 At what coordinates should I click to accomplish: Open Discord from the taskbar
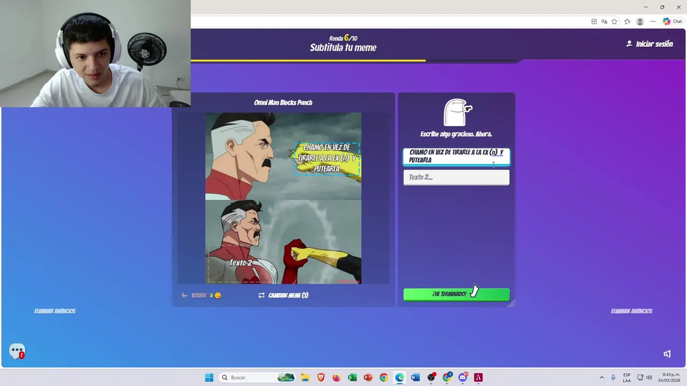tap(463, 377)
